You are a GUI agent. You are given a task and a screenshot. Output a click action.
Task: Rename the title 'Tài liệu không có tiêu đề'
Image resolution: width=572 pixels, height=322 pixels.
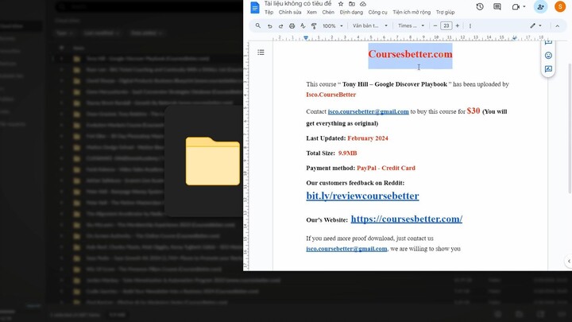click(x=298, y=4)
